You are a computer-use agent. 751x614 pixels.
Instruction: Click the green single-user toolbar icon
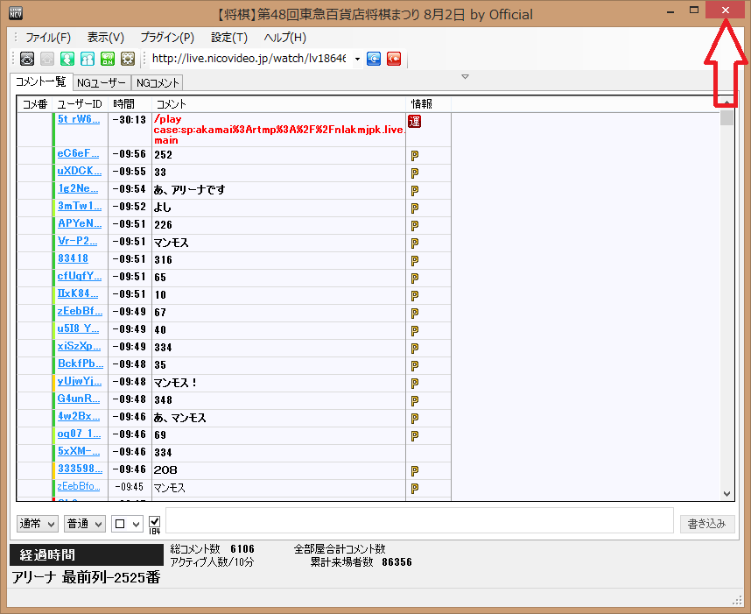click(x=67, y=59)
